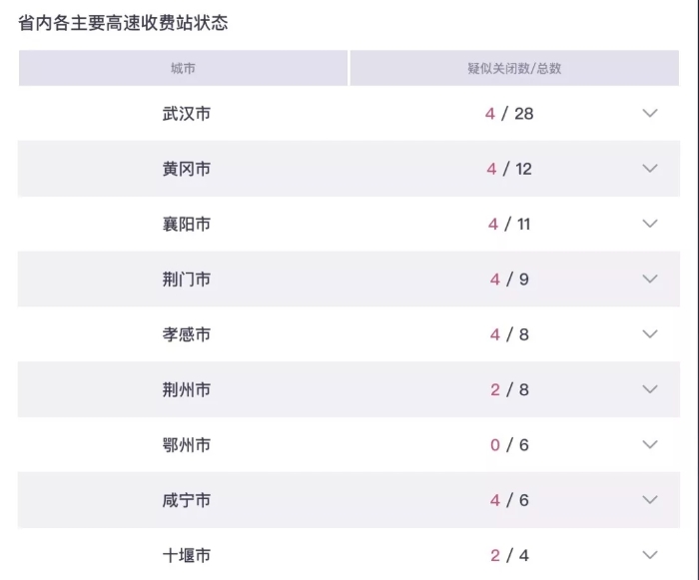
Task: Click the 省内各主要高速收费站状态 heading
Action: point(124,22)
